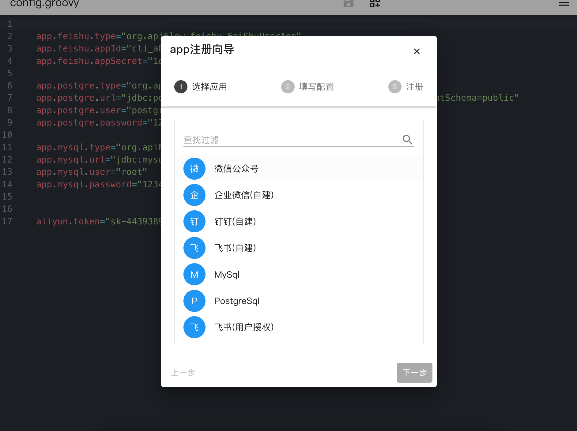This screenshot has height=431, width=577.
Task: Close the app注册向导 dialog
Action: point(417,51)
